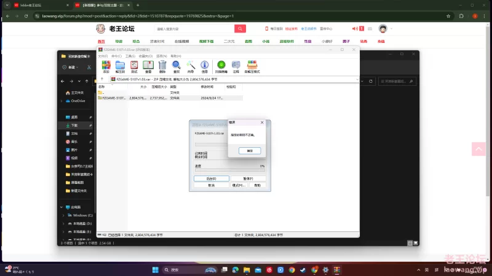The image size is (492, 276).
Task: Open File Explorer from taskbar
Action: [247, 270]
